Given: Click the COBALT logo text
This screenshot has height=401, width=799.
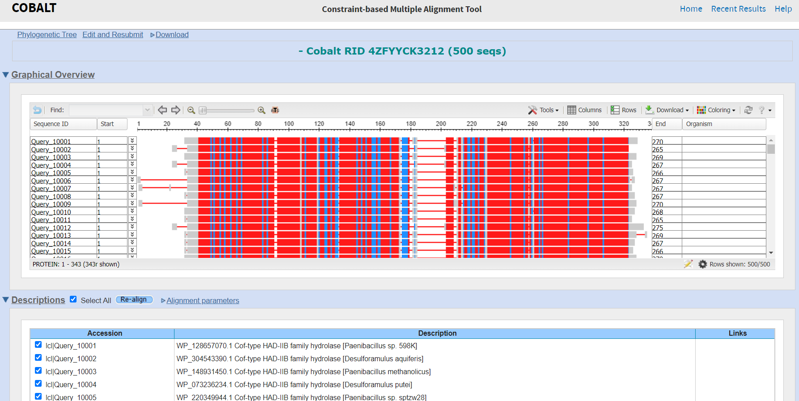Looking at the screenshot, I should [34, 8].
